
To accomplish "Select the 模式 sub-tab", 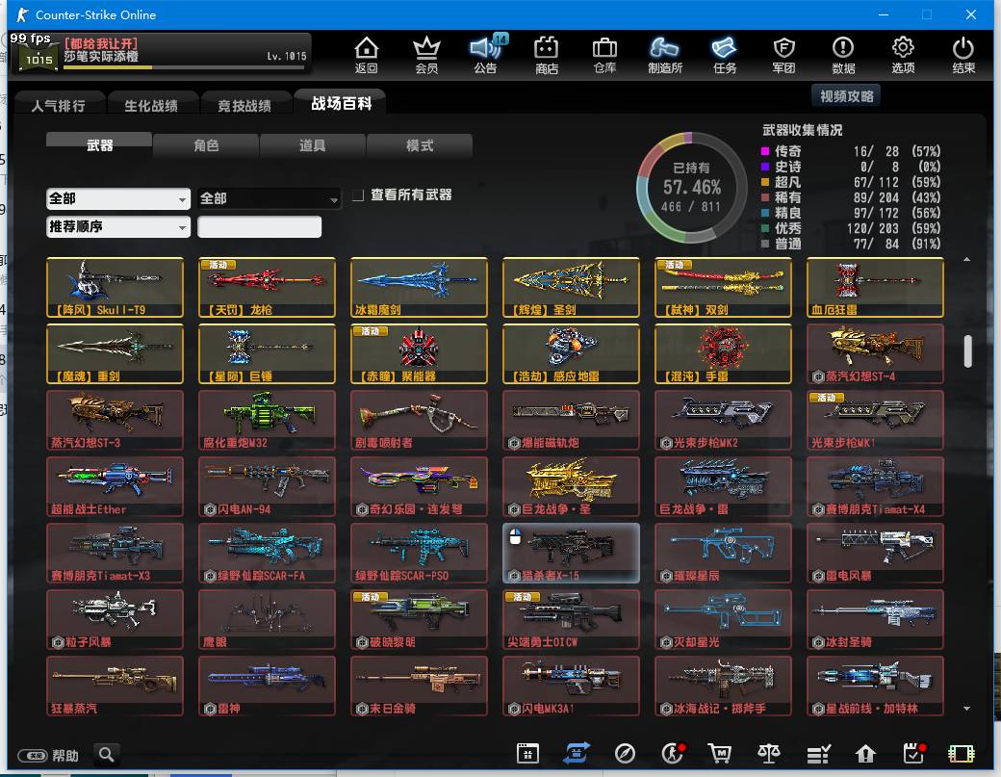I will tap(420, 145).
